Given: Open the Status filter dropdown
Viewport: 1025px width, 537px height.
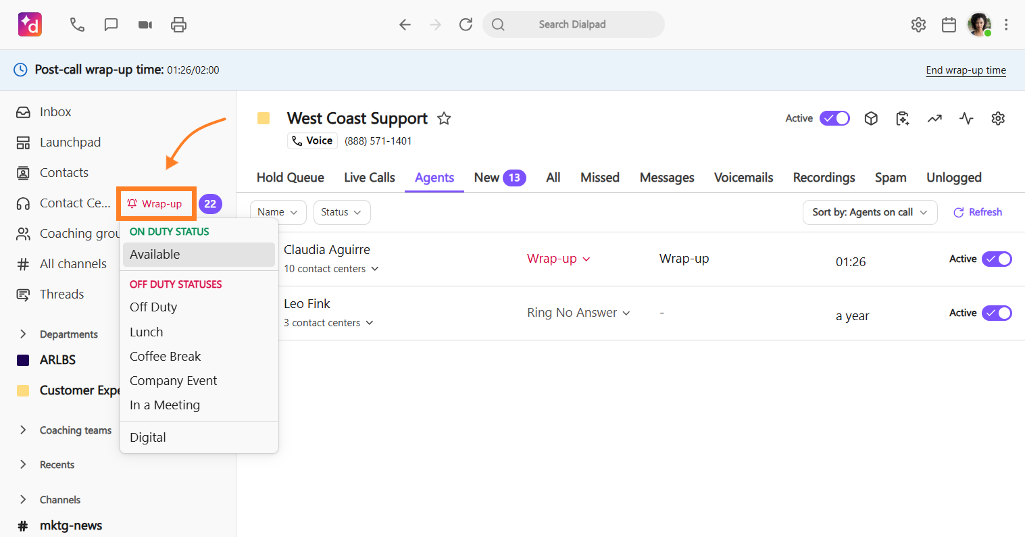Looking at the screenshot, I should tap(342, 212).
